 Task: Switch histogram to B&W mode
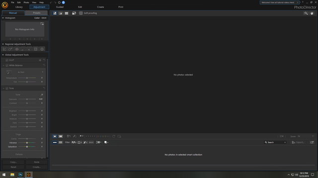[44, 18]
